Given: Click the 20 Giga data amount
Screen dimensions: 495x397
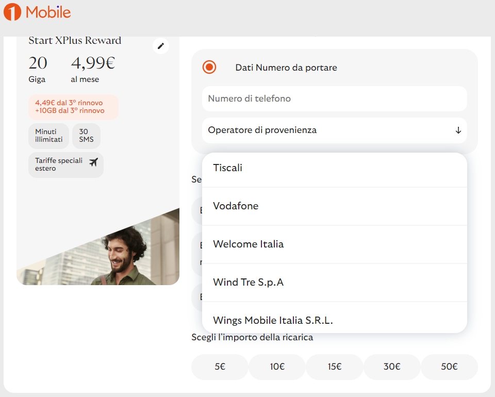Looking at the screenshot, I should [x=38, y=70].
